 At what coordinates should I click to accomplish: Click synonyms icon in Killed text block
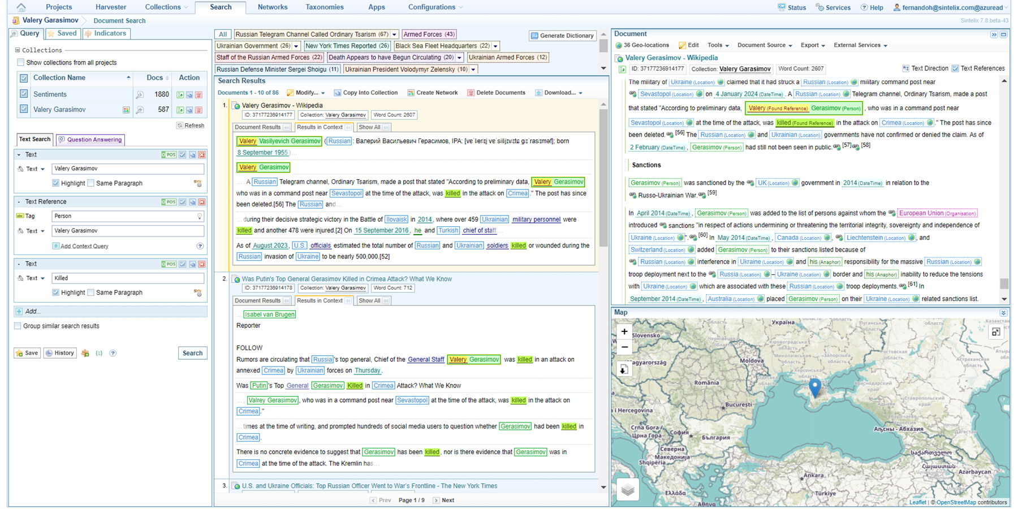coord(197,292)
